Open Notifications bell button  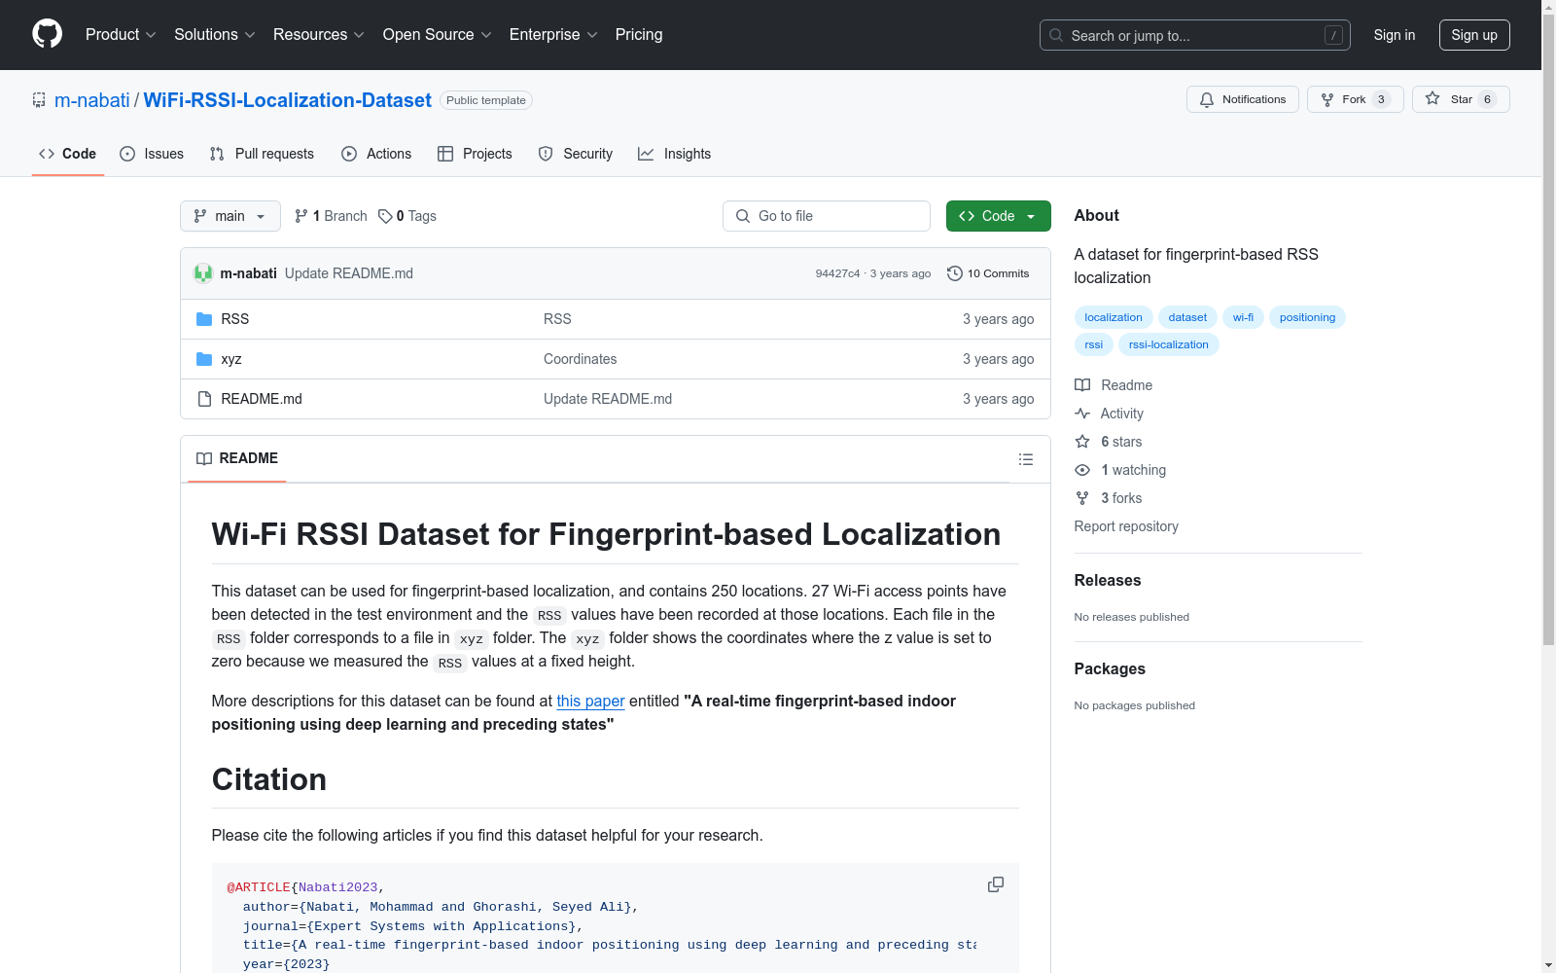[1242, 99]
